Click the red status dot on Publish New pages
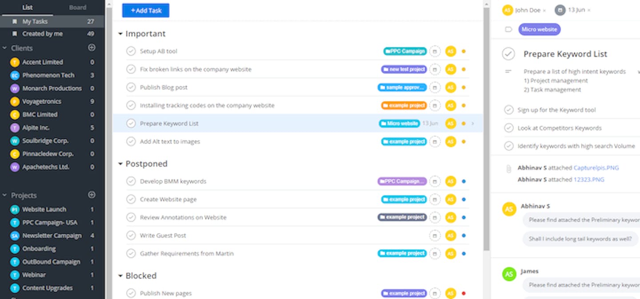Viewport: 640px width, 299px height. point(464,293)
